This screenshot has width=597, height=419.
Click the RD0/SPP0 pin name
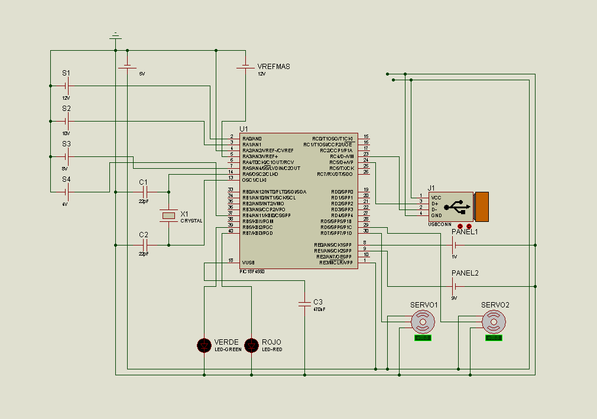pos(342,192)
